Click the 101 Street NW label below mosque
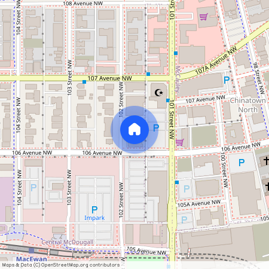The width and height of the screenshot is (269, 269). [x=172, y=120]
